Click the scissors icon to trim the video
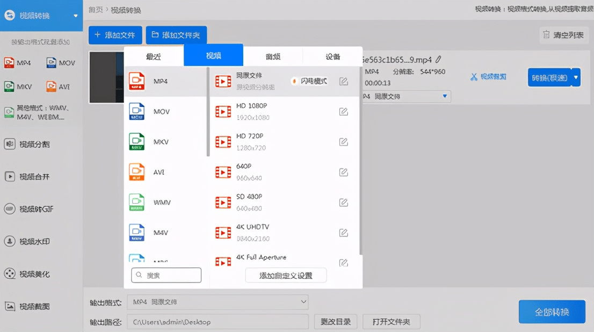Image resolution: width=594 pixels, height=332 pixels. click(x=474, y=77)
